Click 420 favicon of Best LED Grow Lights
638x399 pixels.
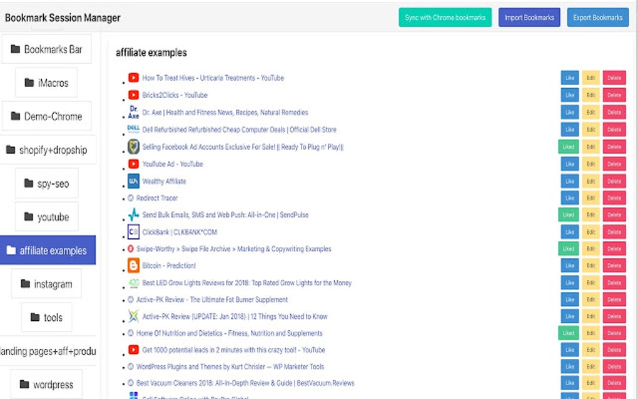click(x=134, y=283)
